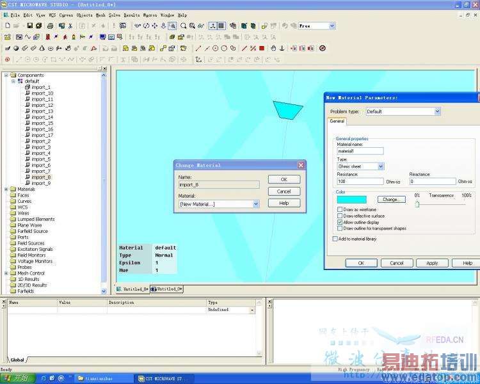The height and width of the screenshot is (384, 480).
Task: Click the red square stop icon
Action: pyautogui.click(x=262, y=48)
